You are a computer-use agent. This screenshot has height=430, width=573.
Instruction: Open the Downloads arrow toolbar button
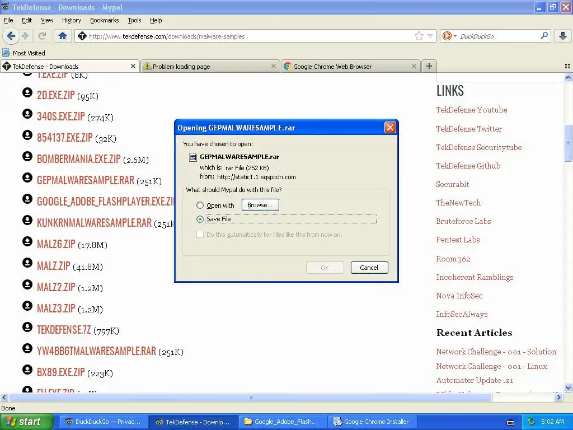click(x=563, y=36)
